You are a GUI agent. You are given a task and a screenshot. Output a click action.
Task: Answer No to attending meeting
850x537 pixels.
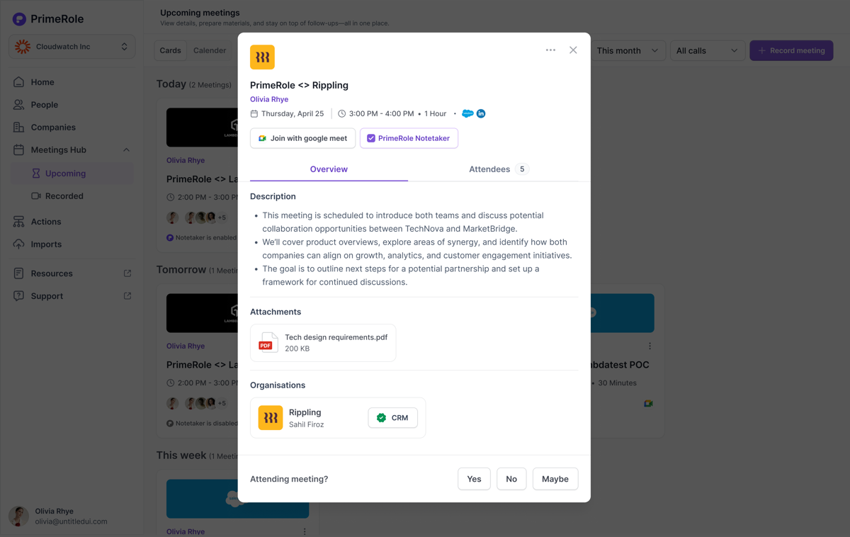(x=511, y=479)
